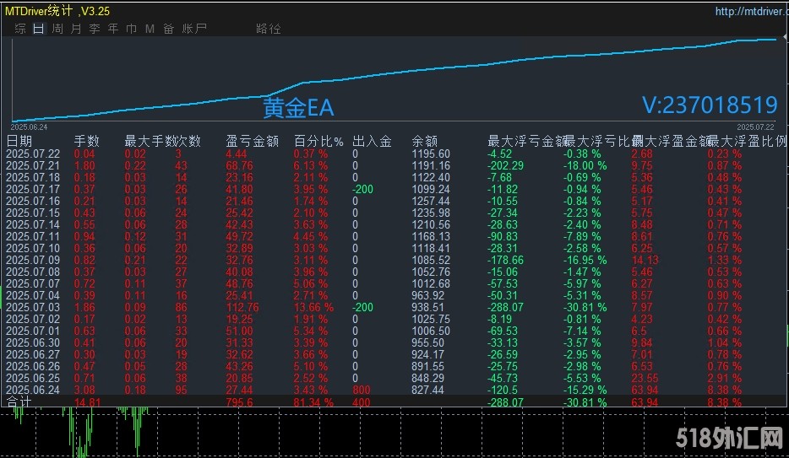Viewport: 789px width, 458px height.
Task: Select the 日 daily statistics tab
Action: point(39,29)
